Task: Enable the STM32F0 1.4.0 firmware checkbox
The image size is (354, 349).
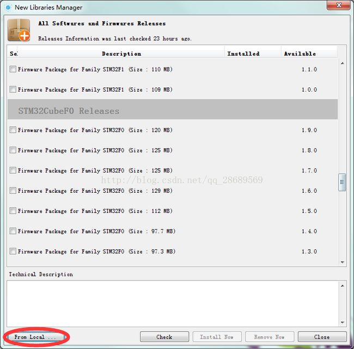Action: point(13,231)
